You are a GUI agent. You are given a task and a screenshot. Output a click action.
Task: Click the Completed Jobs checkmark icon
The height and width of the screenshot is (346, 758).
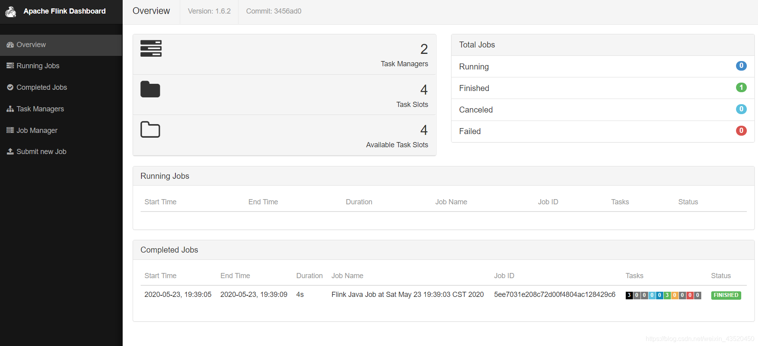10,87
